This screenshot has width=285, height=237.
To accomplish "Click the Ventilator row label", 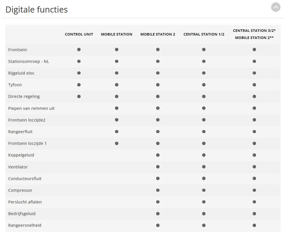I will pyautogui.click(x=18, y=167).
